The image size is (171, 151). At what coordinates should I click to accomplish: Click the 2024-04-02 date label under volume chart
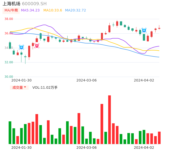144,148
